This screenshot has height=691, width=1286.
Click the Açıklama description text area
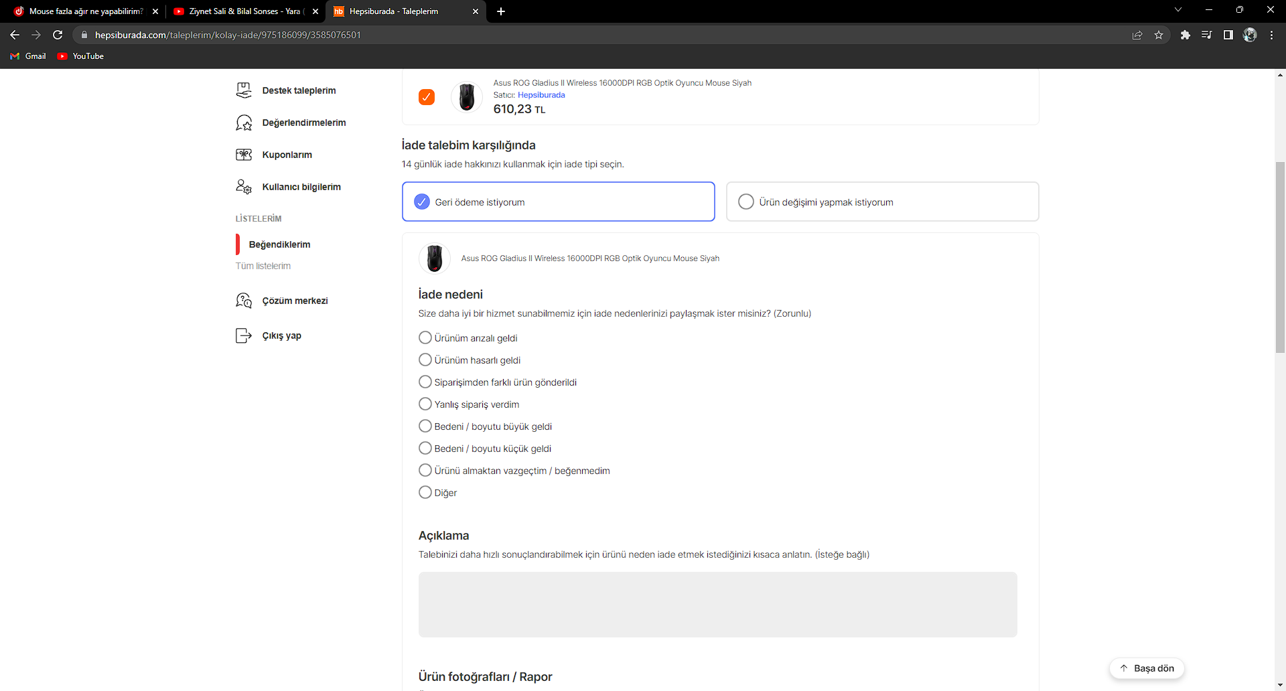click(717, 604)
